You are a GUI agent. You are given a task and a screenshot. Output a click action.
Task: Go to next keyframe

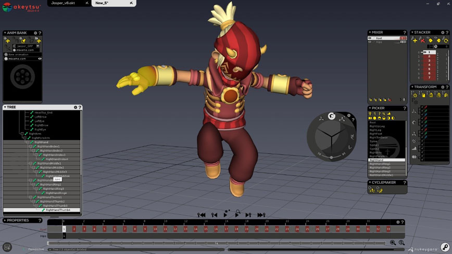click(x=248, y=215)
